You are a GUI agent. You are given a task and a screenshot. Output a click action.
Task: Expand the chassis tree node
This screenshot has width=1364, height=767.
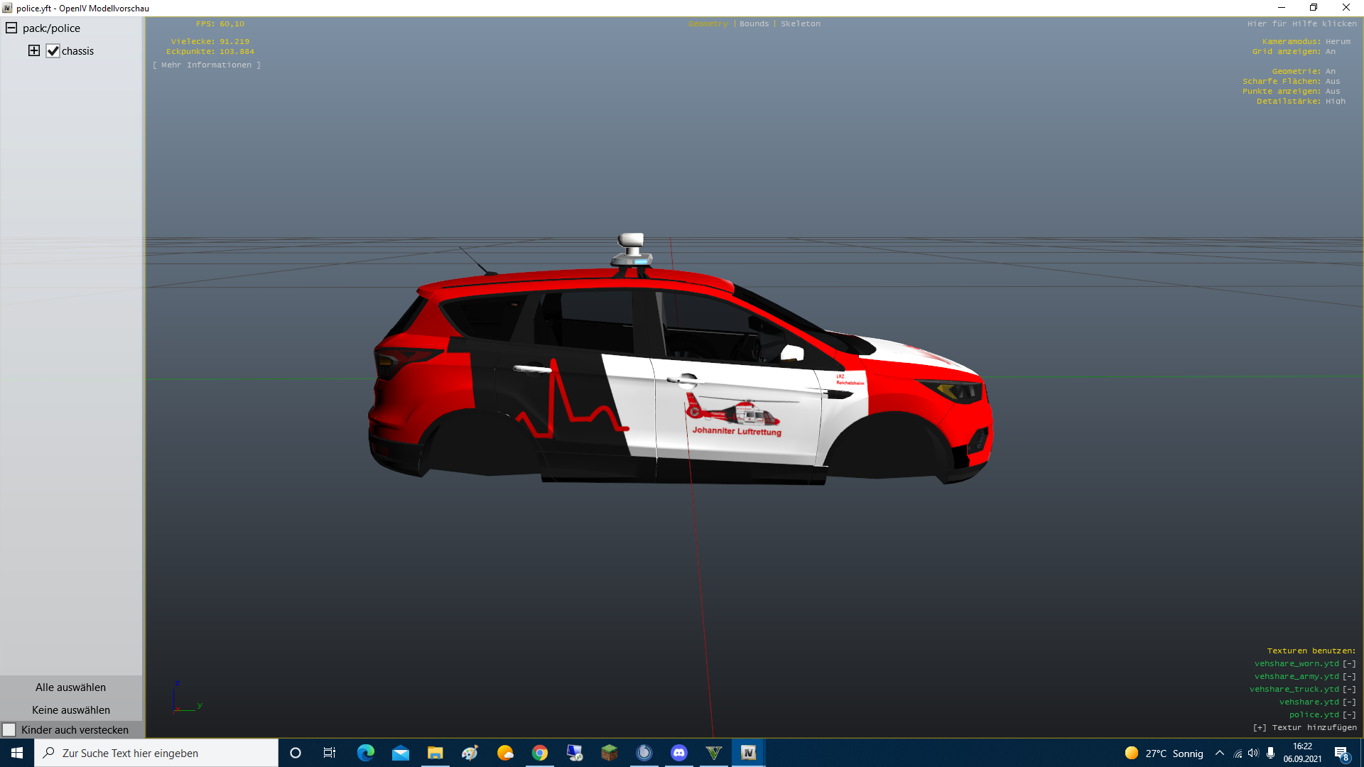tap(34, 50)
